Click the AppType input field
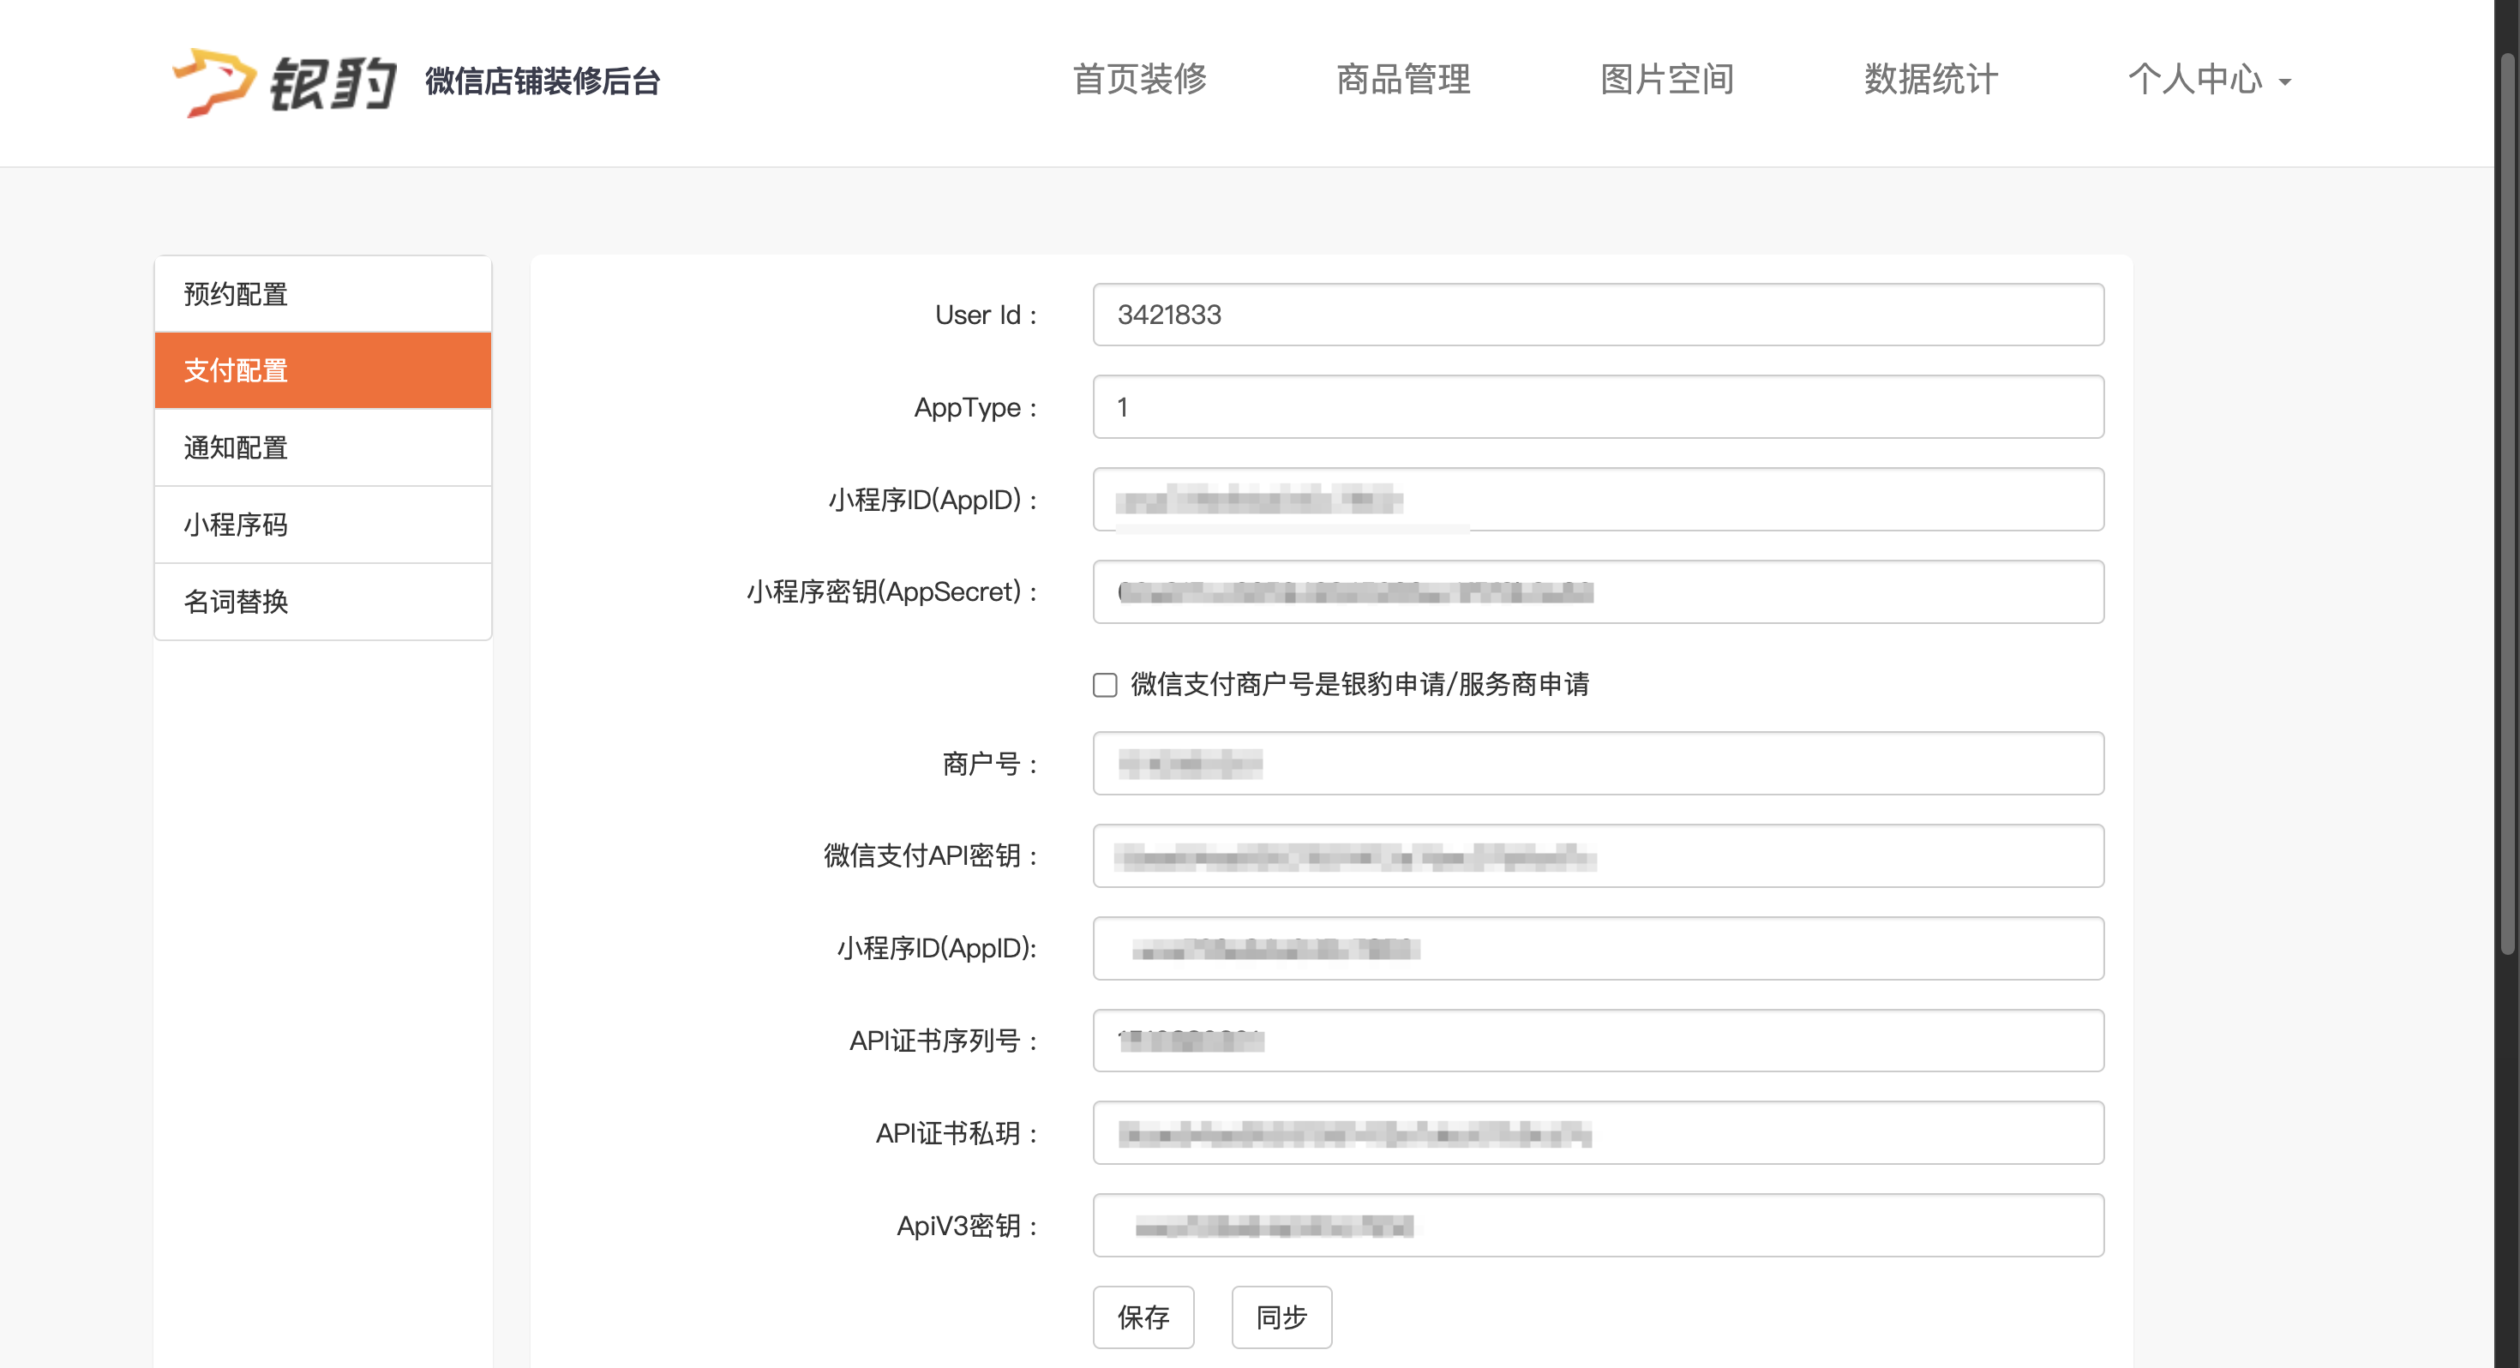 [x=1599, y=407]
